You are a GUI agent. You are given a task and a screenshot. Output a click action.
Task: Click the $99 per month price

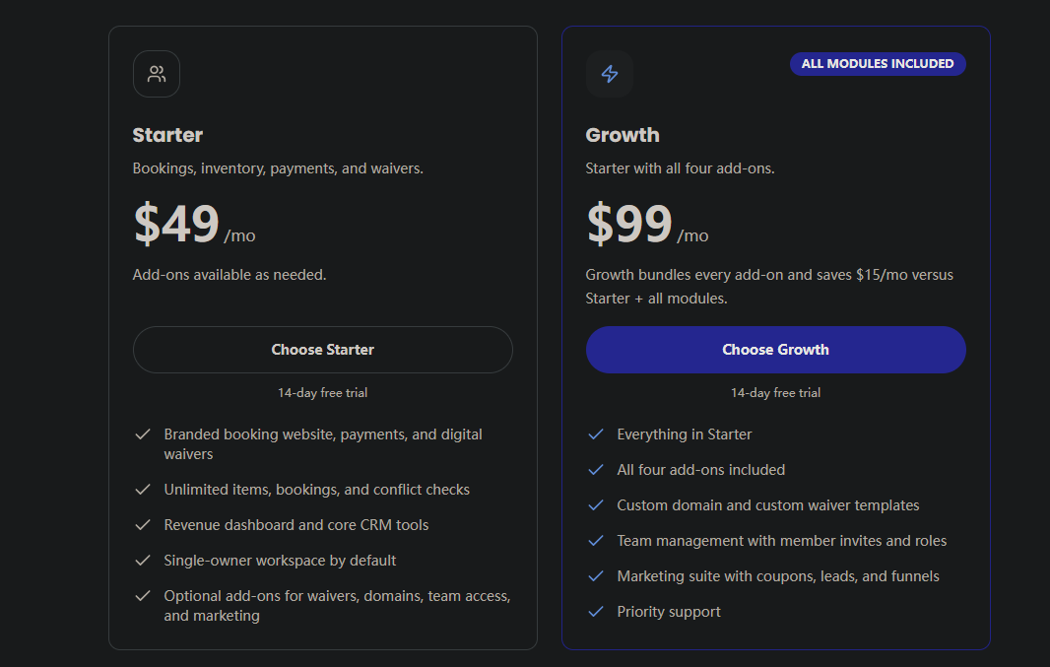pos(647,225)
